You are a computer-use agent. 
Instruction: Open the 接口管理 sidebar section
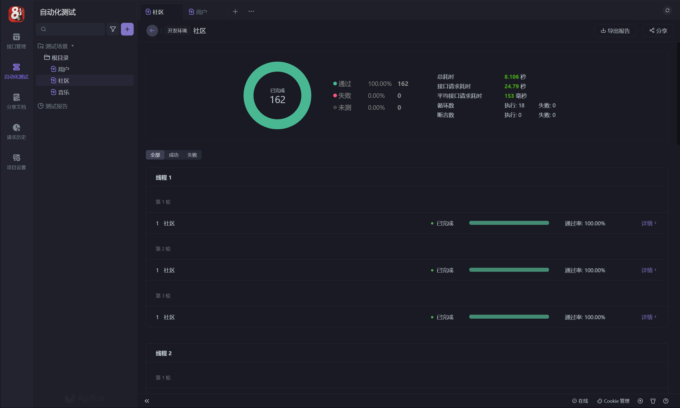(x=16, y=41)
